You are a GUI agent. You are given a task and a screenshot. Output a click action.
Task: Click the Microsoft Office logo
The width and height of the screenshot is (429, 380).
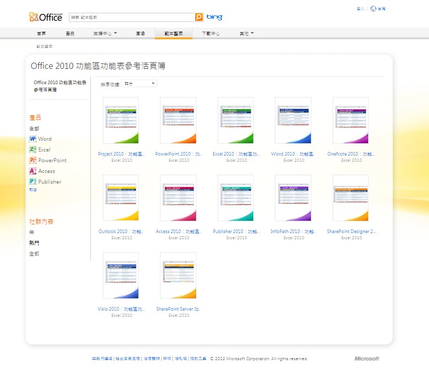[45, 17]
